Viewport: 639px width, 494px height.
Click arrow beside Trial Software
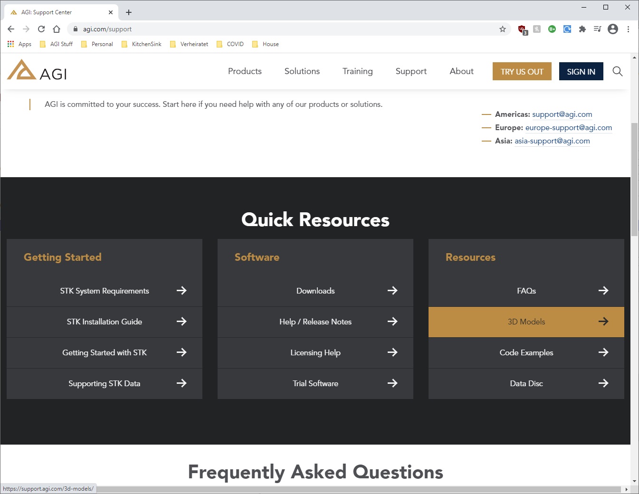[x=392, y=383]
